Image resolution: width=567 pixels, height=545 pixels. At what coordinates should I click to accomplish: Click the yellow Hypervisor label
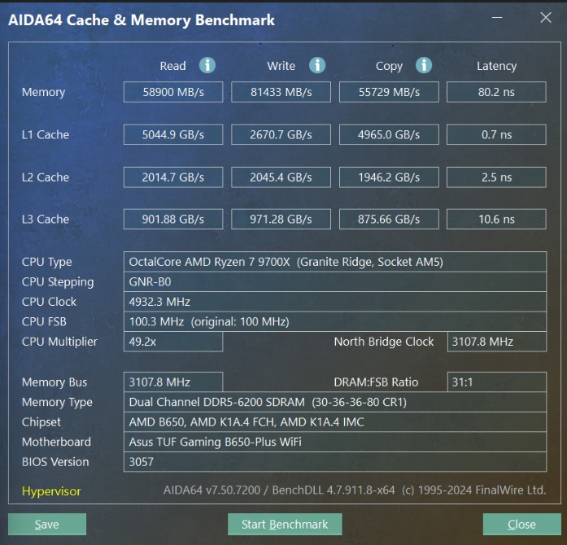51,491
